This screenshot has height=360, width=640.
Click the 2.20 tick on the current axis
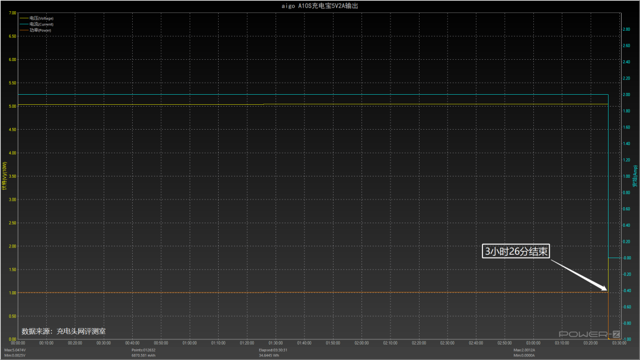626,78
